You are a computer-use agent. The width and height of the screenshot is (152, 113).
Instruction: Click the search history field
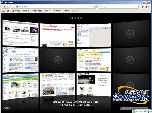(134, 109)
